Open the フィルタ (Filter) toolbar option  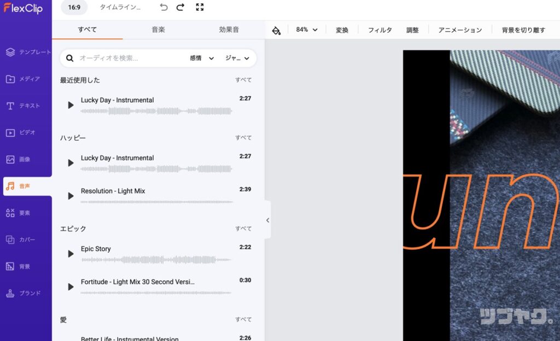tap(380, 30)
